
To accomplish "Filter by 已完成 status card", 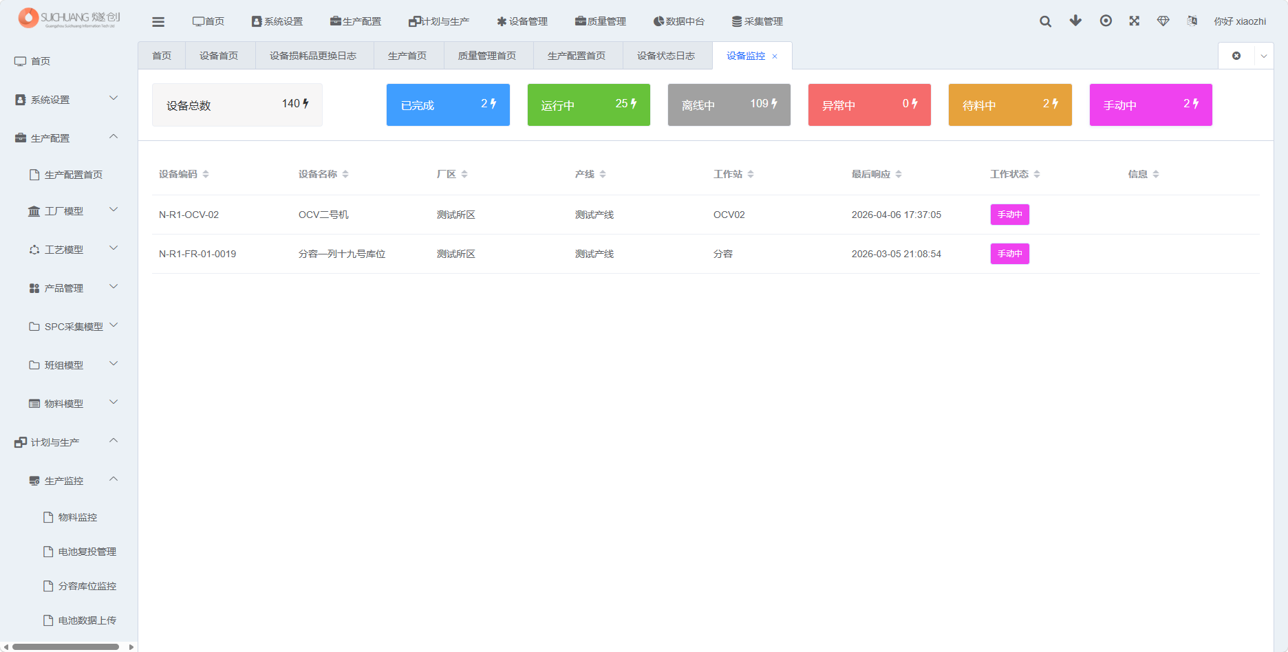I will point(448,105).
